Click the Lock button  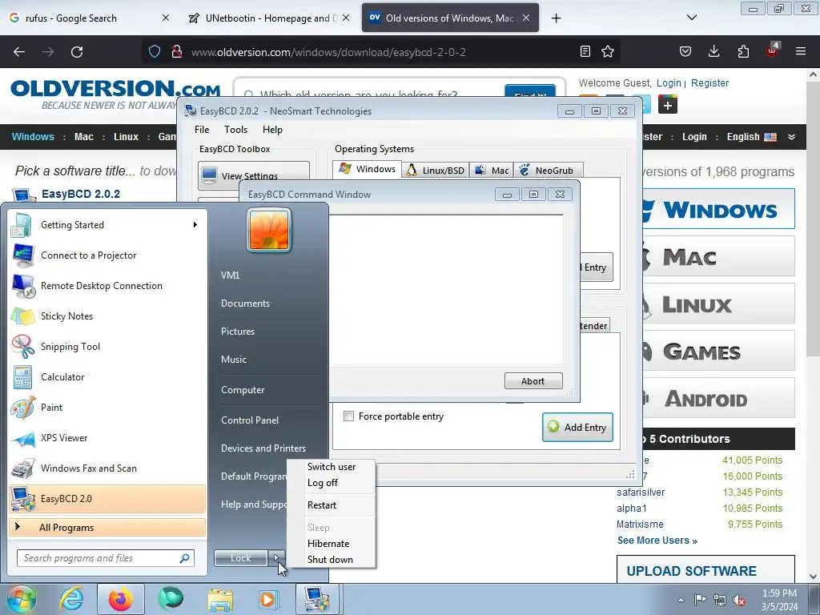click(x=240, y=558)
